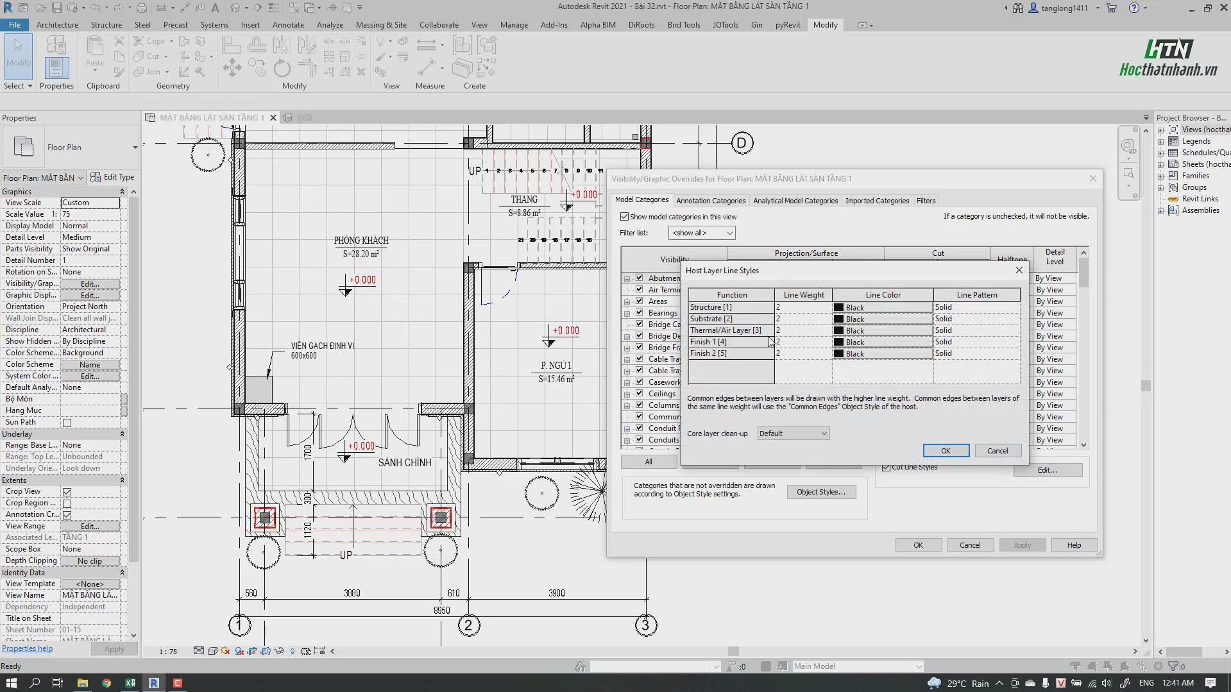
Task: Uncheck the Ceilings category checkbox
Action: tap(639, 393)
